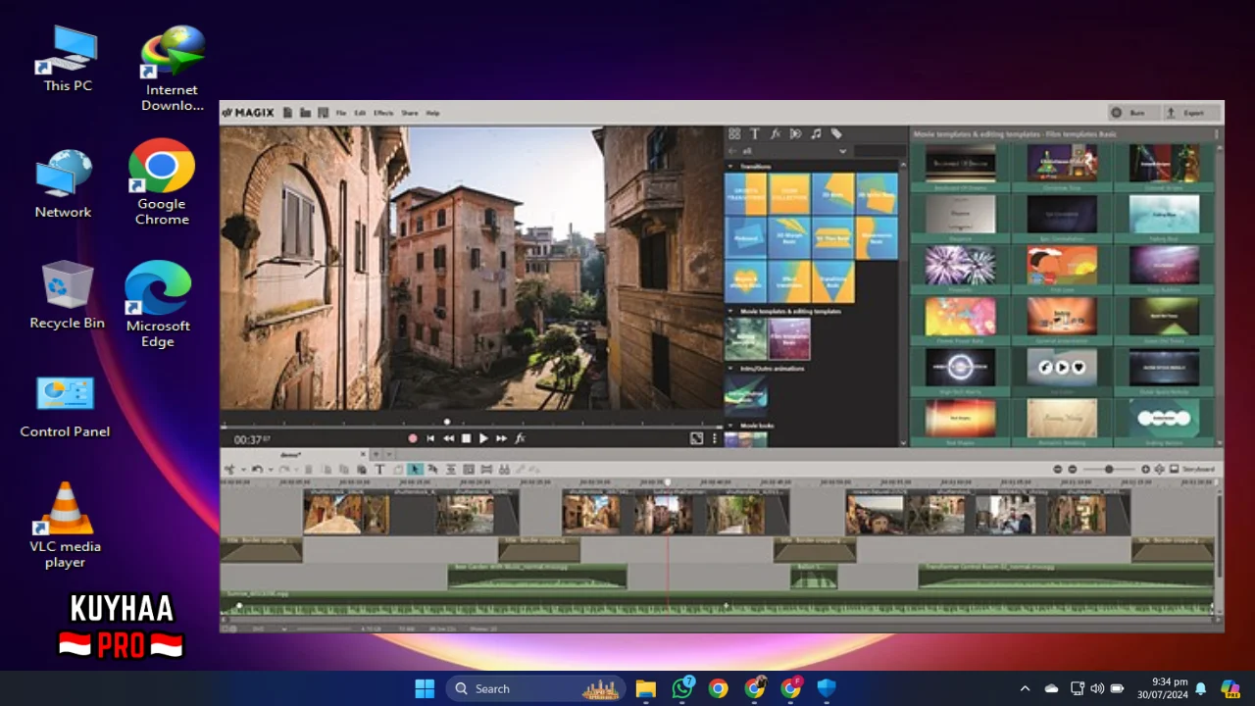This screenshot has height=706, width=1255.
Task: Open the Edit menu
Action: point(360,113)
